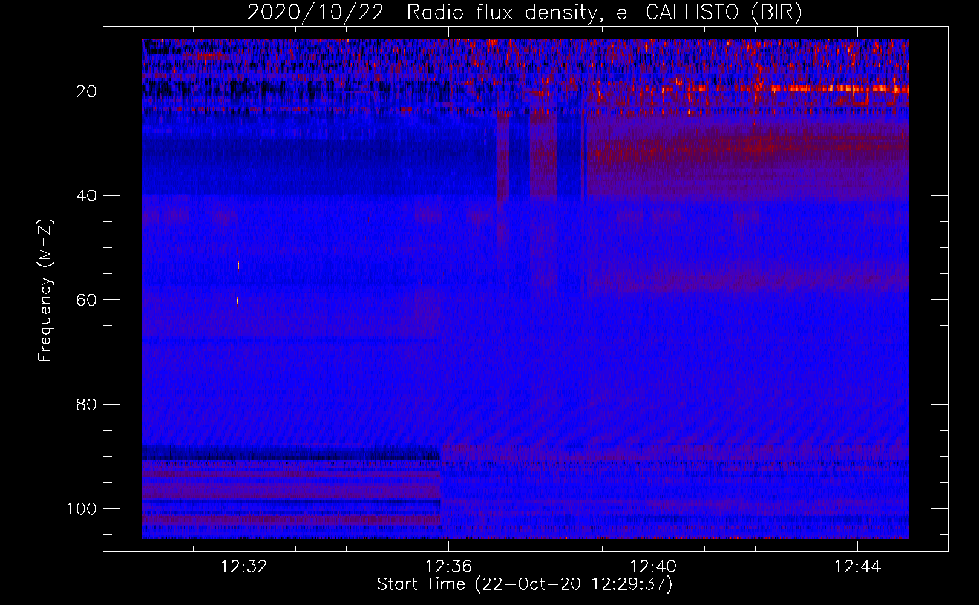Click the "Start Time (22-Oct-20 12:29:37)" axis label
The width and height of the screenshot is (979, 605).
pos(525,584)
